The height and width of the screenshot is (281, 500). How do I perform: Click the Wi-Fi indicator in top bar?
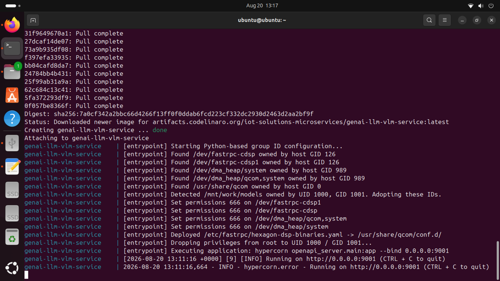pyautogui.click(x=470, y=6)
